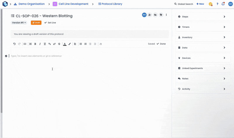Open the text color picker
The width and height of the screenshot is (234, 138).
tap(65, 44)
